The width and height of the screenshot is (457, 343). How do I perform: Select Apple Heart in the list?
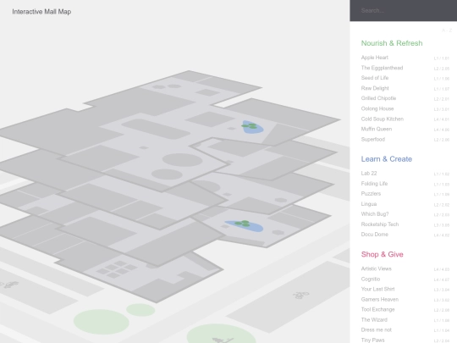click(x=405, y=58)
